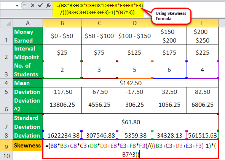Viewport: 225px width, 160px height.
Task: Cancel the formula entry with the X icon
Action: (33, 5)
